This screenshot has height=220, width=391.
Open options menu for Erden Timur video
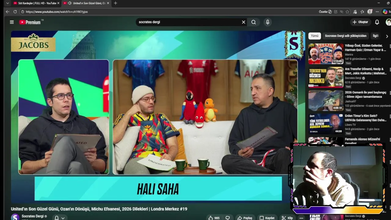(x=390, y=117)
